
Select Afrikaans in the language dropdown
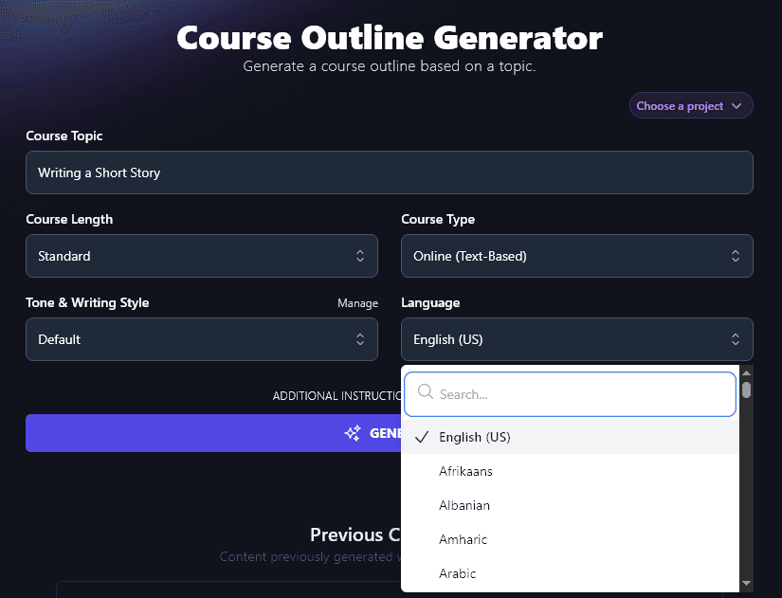464,471
